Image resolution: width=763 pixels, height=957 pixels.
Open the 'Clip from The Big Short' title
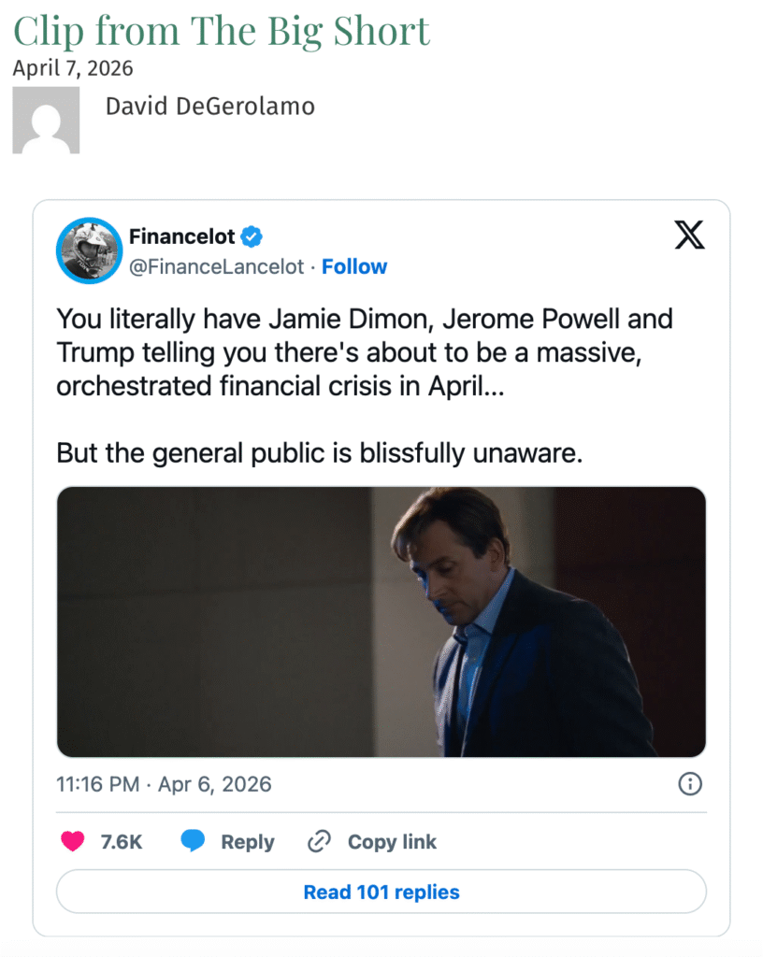(222, 31)
